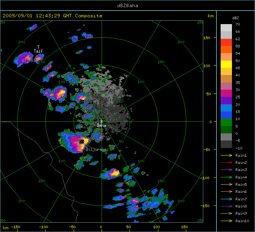
Task: Click the arrow icon beside Rain10
Action: click(226, 221)
